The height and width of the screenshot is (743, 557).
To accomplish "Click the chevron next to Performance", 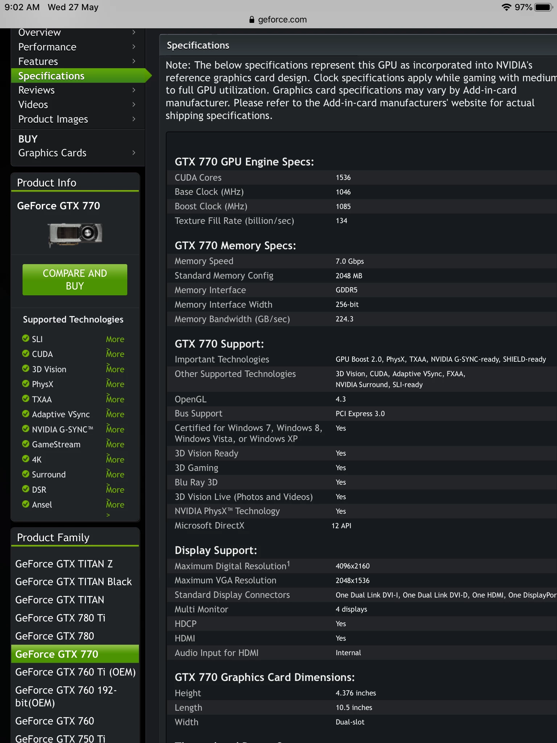I will pyautogui.click(x=134, y=46).
